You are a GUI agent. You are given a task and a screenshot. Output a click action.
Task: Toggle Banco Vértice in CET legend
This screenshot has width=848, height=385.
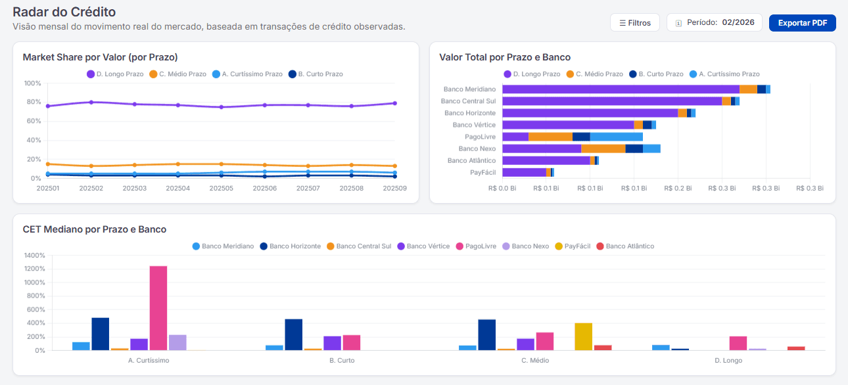423,246
